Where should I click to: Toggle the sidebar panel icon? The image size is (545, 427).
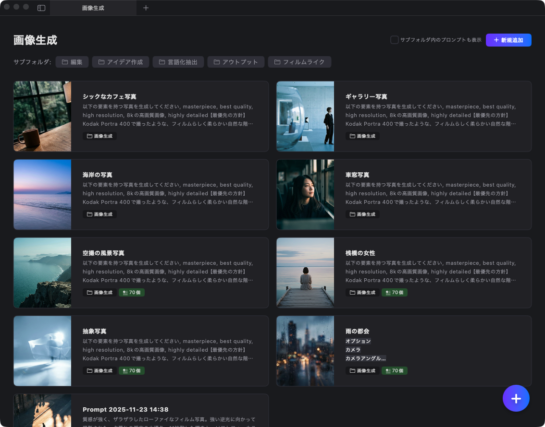41,8
